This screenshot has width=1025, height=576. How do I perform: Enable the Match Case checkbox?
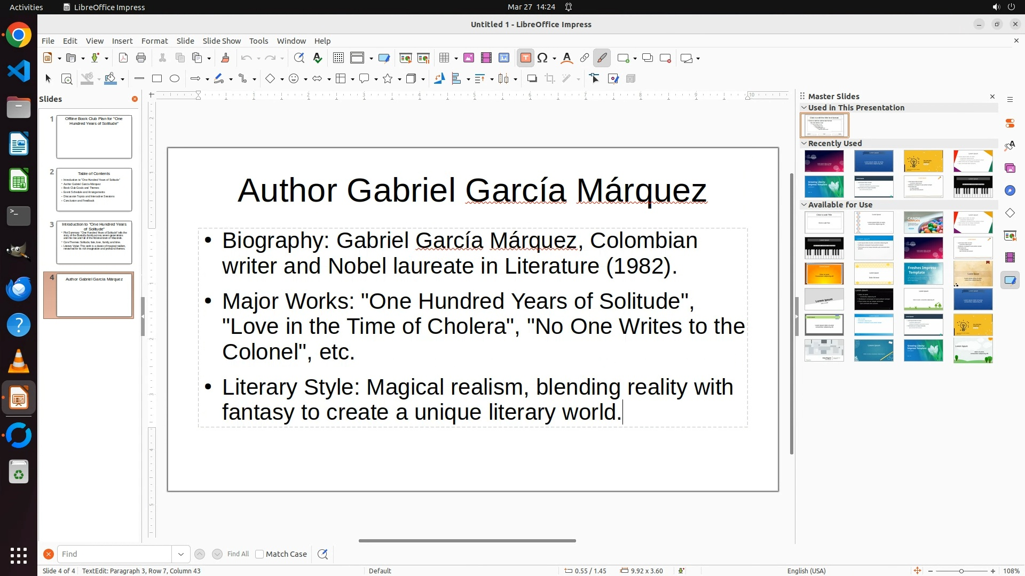point(259,554)
